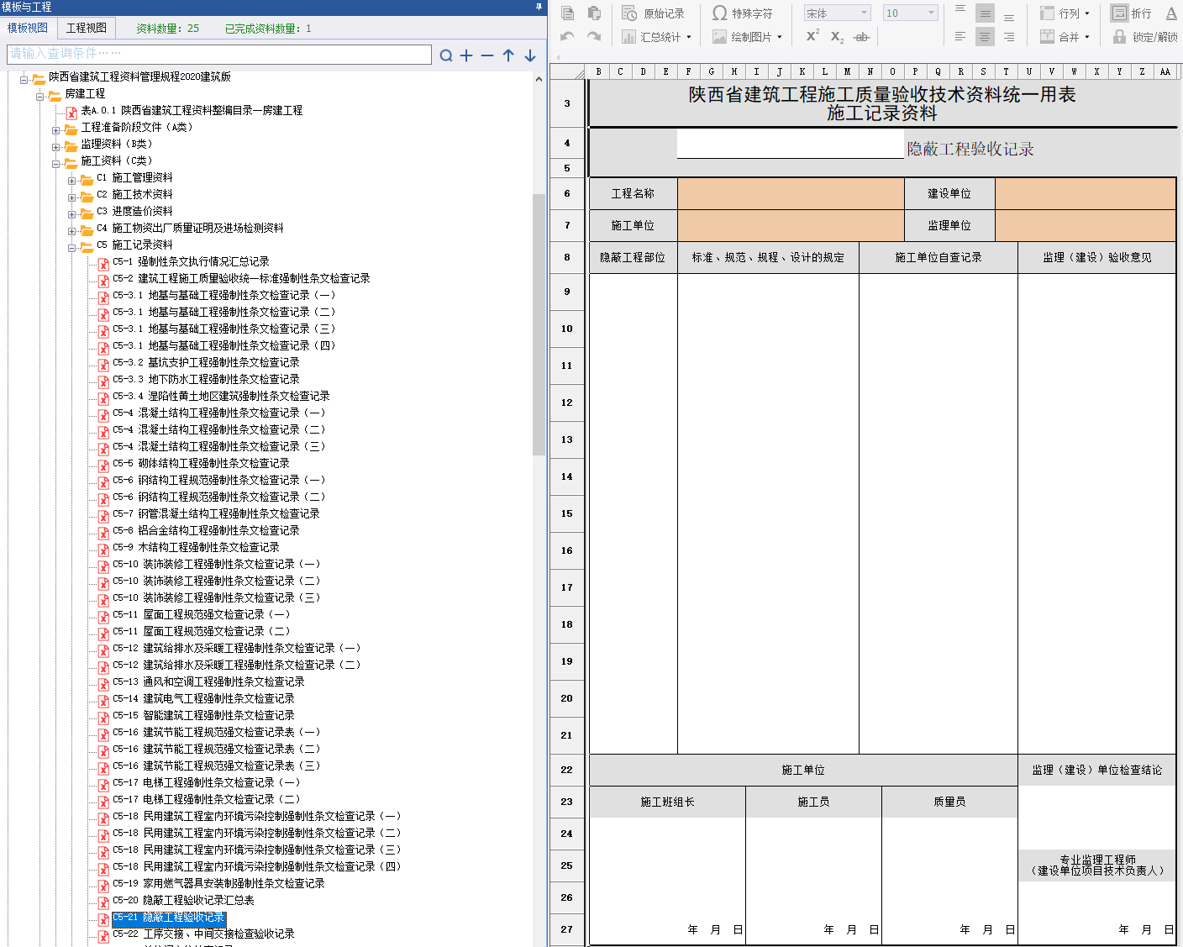Click the orange 建设单位 input cell
The width and height of the screenshot is (1183, 947).
point(1086,193)
